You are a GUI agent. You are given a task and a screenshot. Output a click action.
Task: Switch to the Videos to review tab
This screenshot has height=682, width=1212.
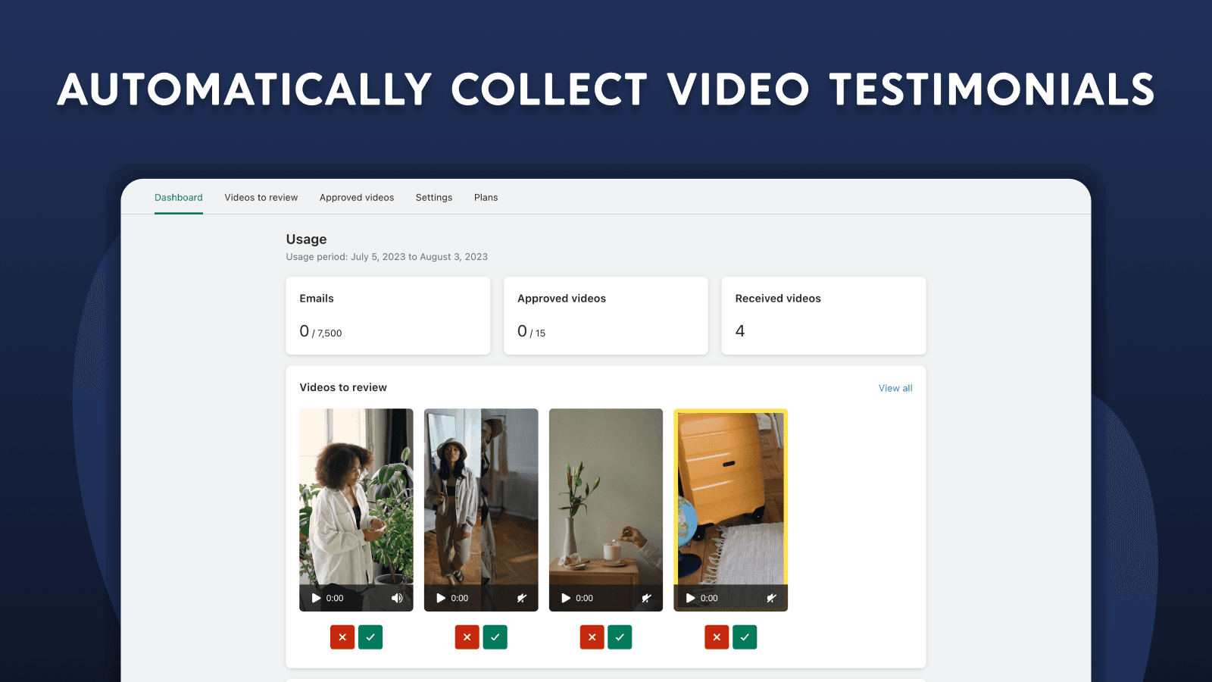[x=261, y=198]
